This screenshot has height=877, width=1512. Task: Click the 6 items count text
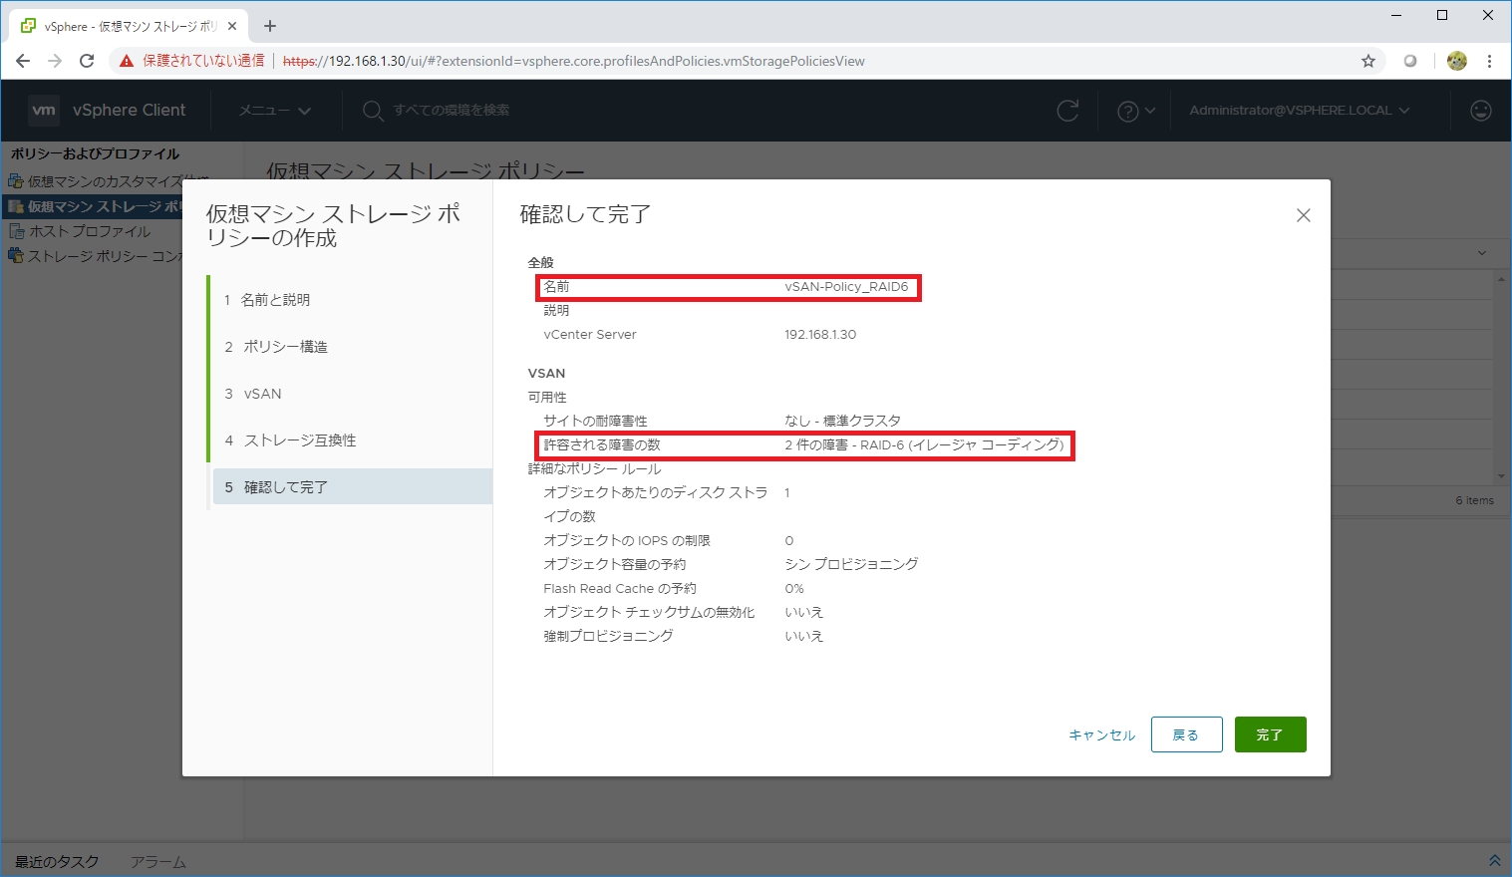click(1474, 500)
